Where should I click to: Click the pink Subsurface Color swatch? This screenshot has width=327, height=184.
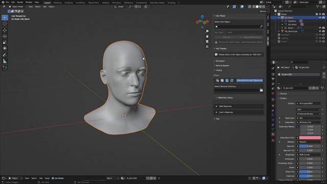tap(310, 137)
